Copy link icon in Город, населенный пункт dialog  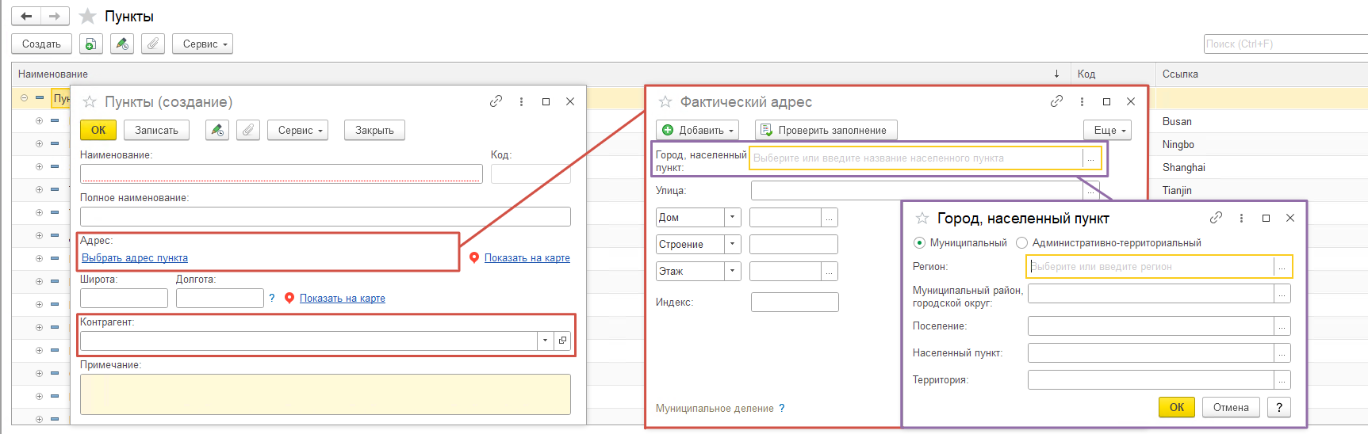(x=1216, y=218)
